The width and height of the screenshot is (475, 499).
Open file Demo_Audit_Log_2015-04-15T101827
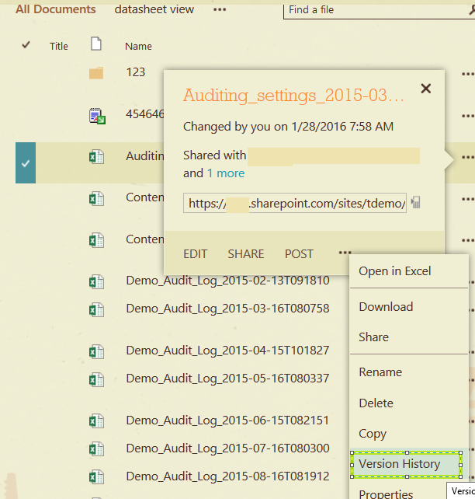pos(227,351)
